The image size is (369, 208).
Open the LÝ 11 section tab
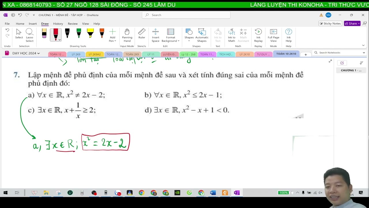[151, 54]
